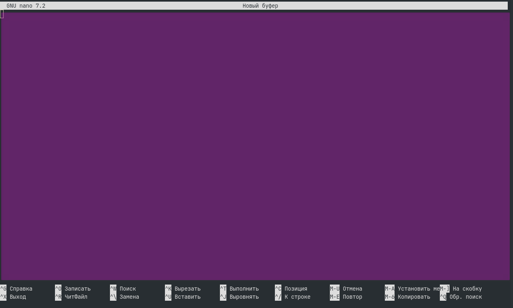The image size is (513, 308).
Task: Click the Новый буфер title text
Action: point(260,6)
